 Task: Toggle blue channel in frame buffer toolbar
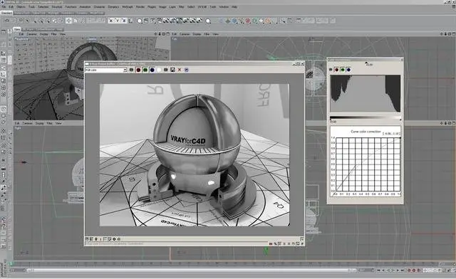click(x=152, y=70)
